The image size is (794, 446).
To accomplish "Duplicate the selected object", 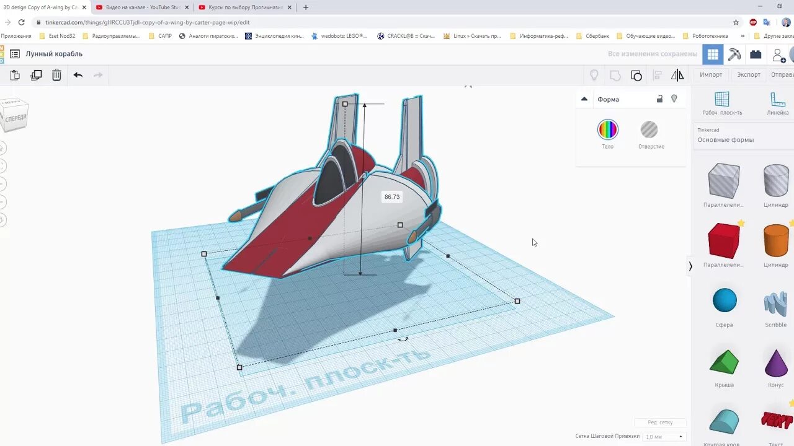I will [36, 75].
